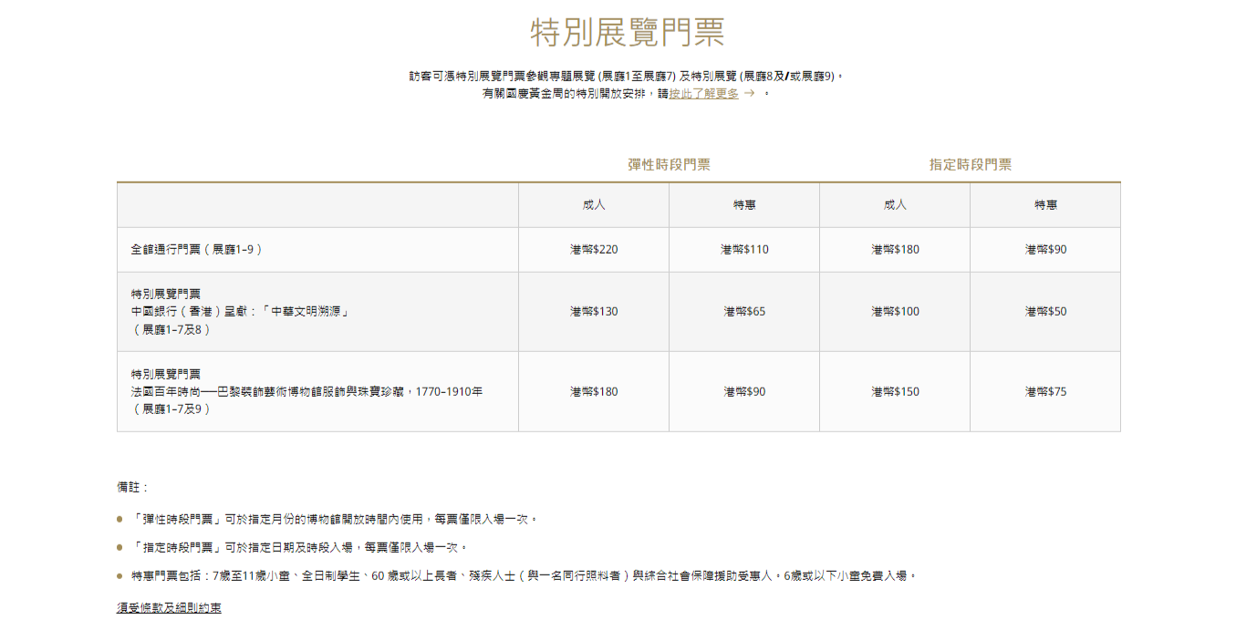Open the 須受條款及細則約束 terms link
This screenshot has width=1257, height=631.
coord(169,607)
